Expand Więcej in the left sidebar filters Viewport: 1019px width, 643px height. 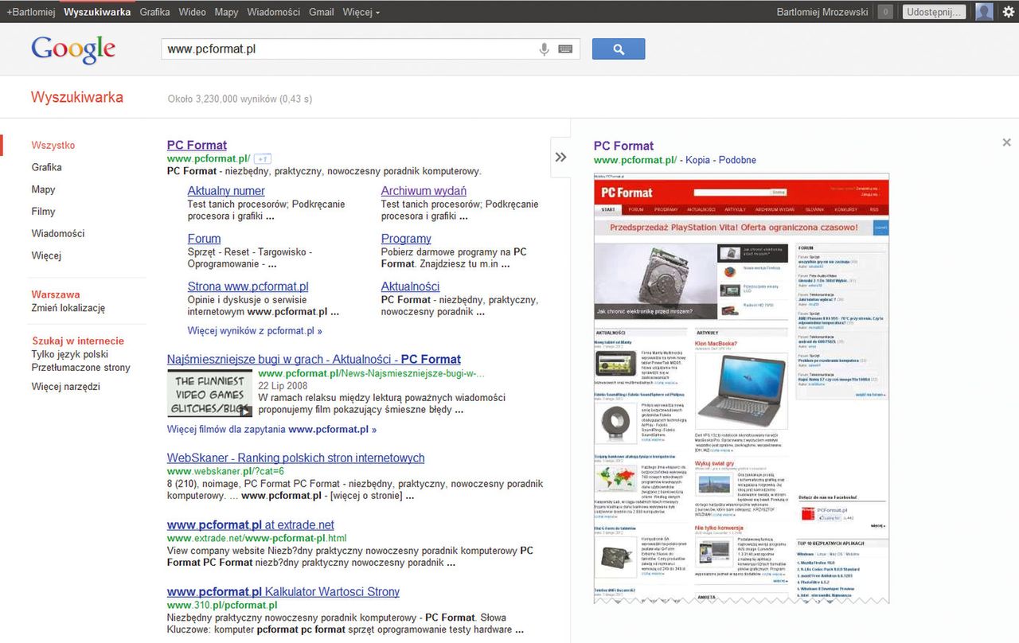pyautogui.click(x=46, y=255)
